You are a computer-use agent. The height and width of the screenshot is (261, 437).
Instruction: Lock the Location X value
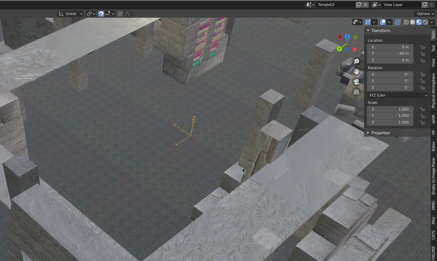[x=422, y=47]
